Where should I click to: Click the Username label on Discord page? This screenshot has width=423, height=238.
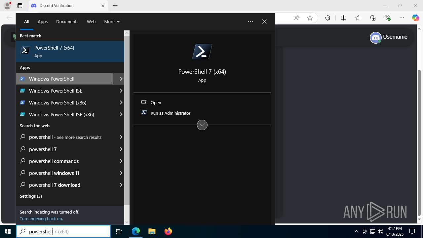pyautogui.click(x=395, y=37)
